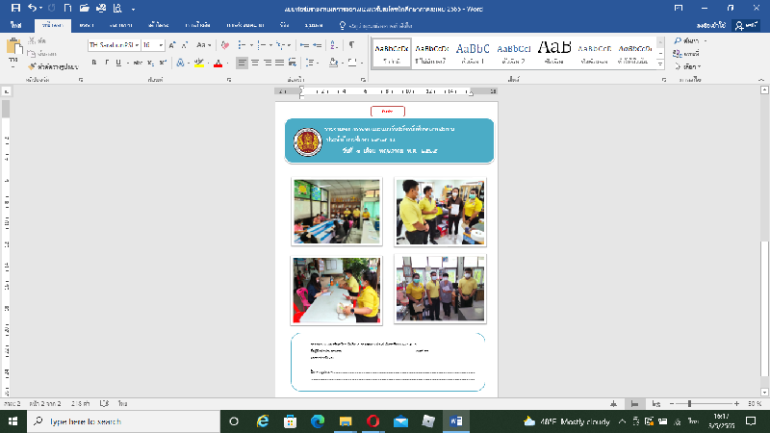This screenshot has width=770, height=433.
Task: Open the font name dropdown
Action: tap(137, 45)
